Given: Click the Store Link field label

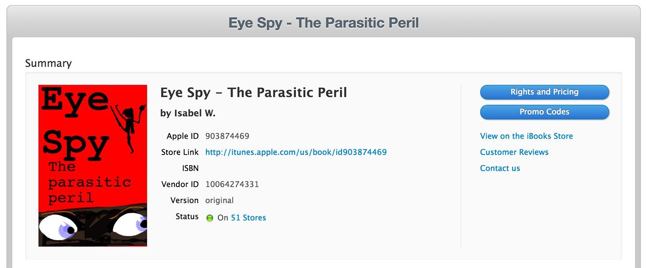Looking at the screenshot, I should click(x=180, y=152).
